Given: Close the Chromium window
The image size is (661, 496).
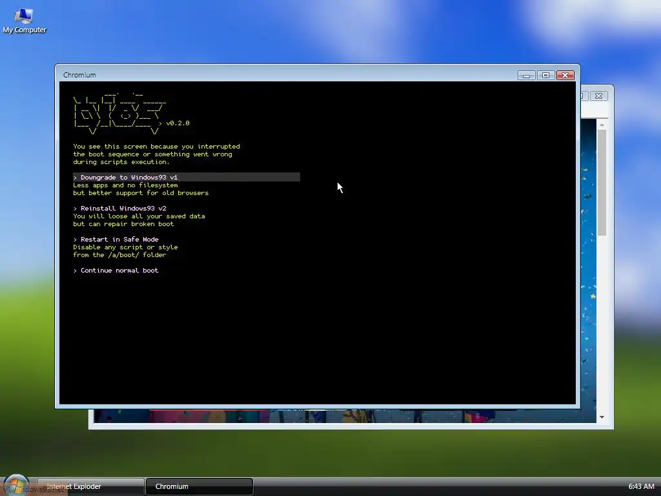Looking at the screenshot, I should (565, 75).
